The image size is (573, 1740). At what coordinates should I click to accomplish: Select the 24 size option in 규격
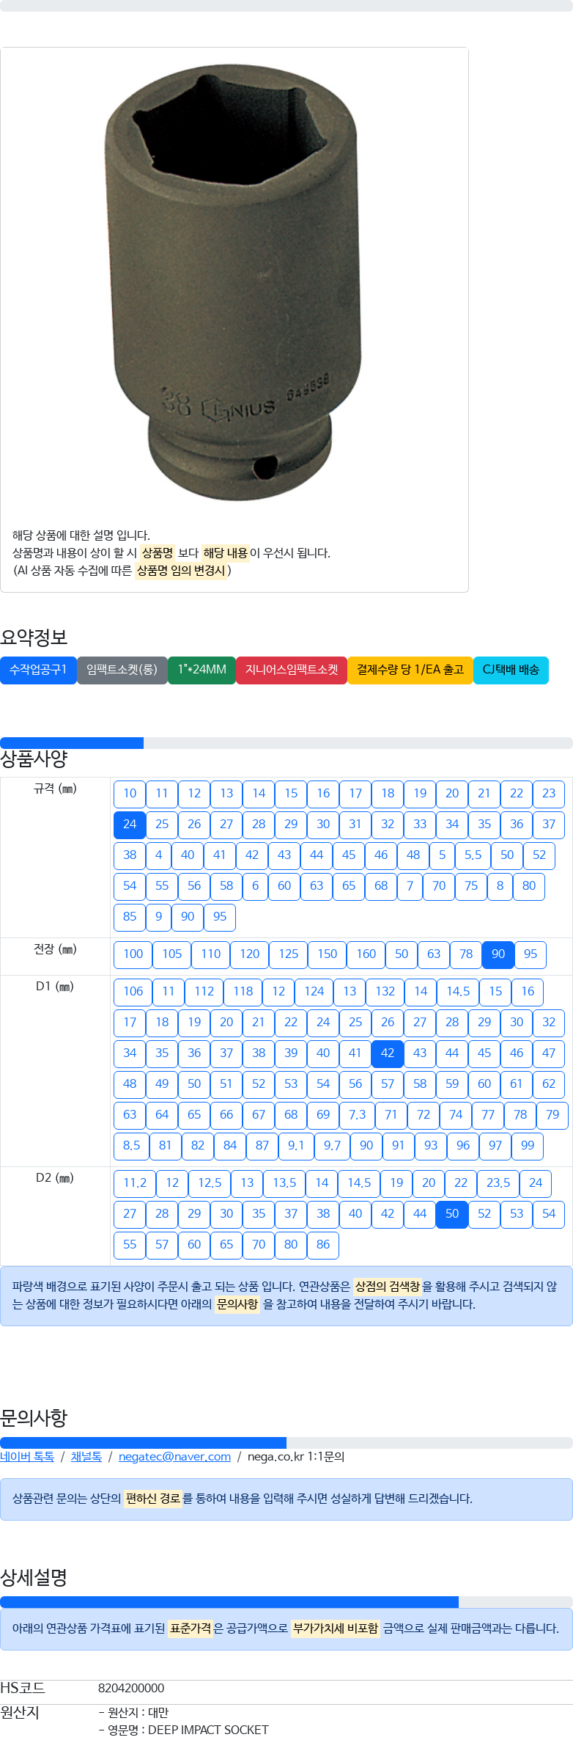point(130,825)
